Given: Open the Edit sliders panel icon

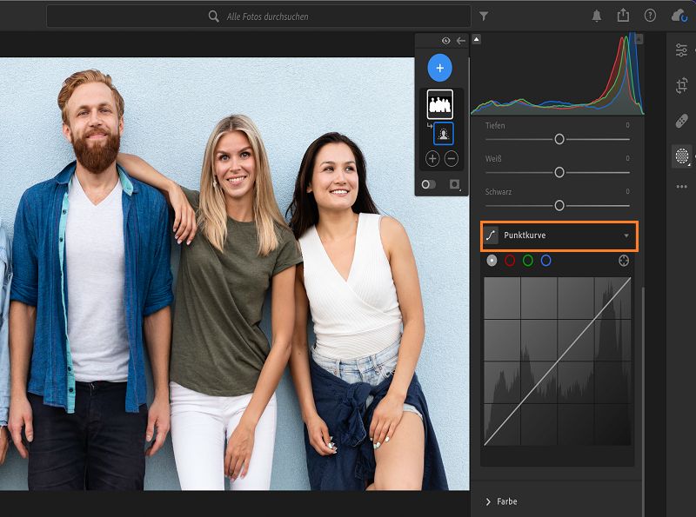Looking at the screenshot, I should click(x=681, y=50).
